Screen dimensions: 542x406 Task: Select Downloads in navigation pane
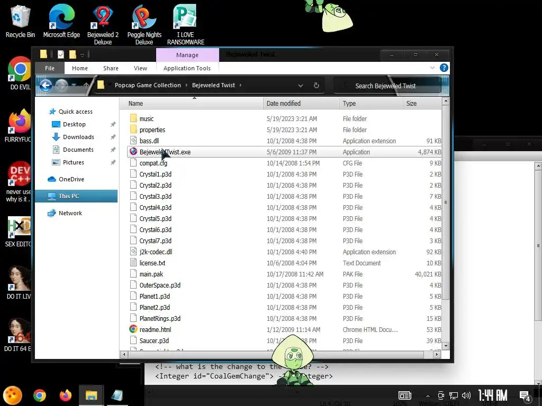click(x=78, y=137)
